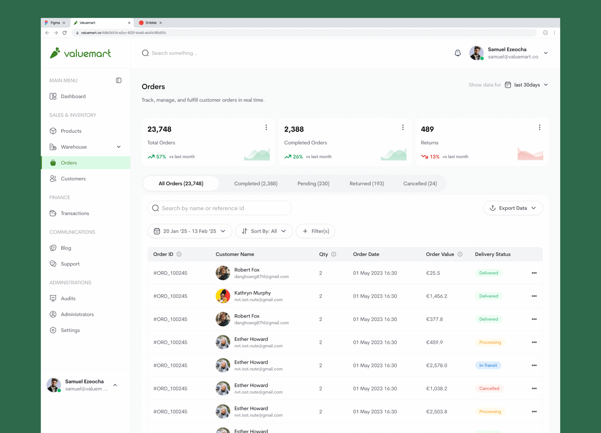601x433 pixels.
Task: Click info icon next to Qty header
Action: (334, 254)
